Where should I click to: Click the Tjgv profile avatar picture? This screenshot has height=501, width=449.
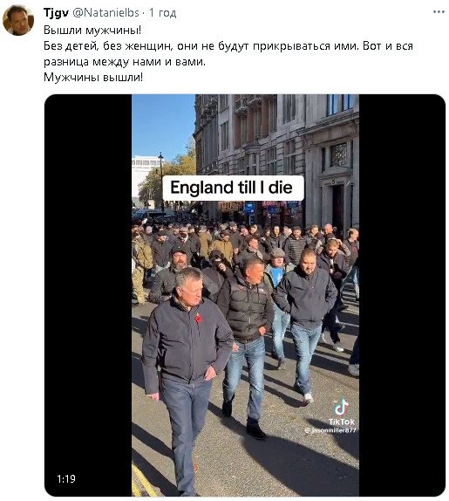[x=18, y=20]
